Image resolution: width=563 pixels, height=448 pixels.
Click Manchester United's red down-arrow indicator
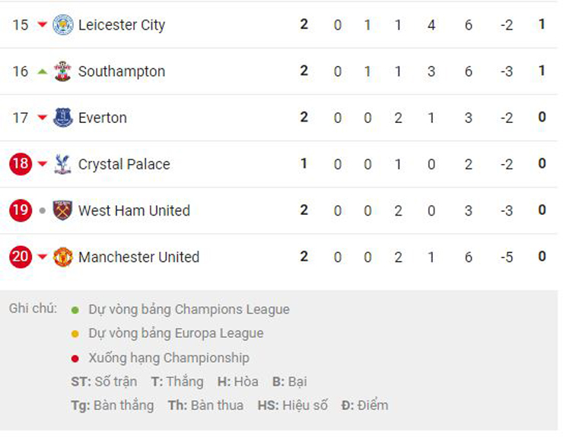point(43,257)
